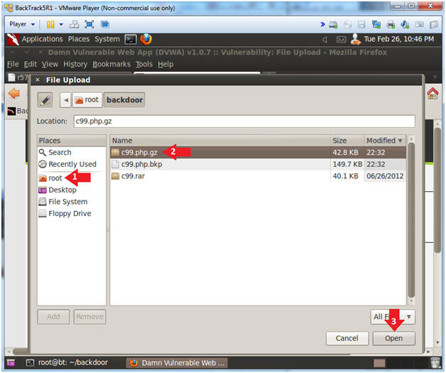Select root in the Places list
Image resolution: width=446 pixels, height=373 pixels.
[72, 178]
